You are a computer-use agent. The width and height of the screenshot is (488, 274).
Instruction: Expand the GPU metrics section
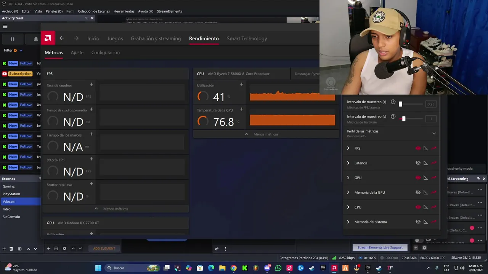[x=348, y=178]
